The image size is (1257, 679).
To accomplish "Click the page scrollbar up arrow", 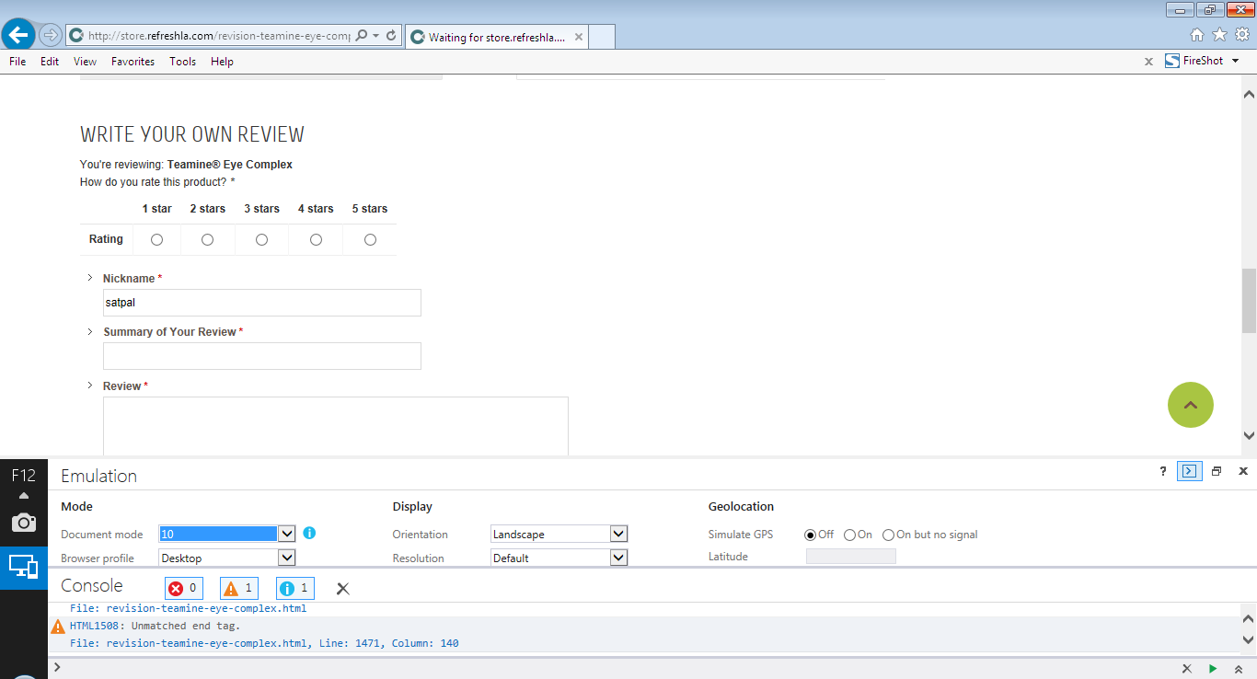I will pyautogui.click(x=1249, y=94).
